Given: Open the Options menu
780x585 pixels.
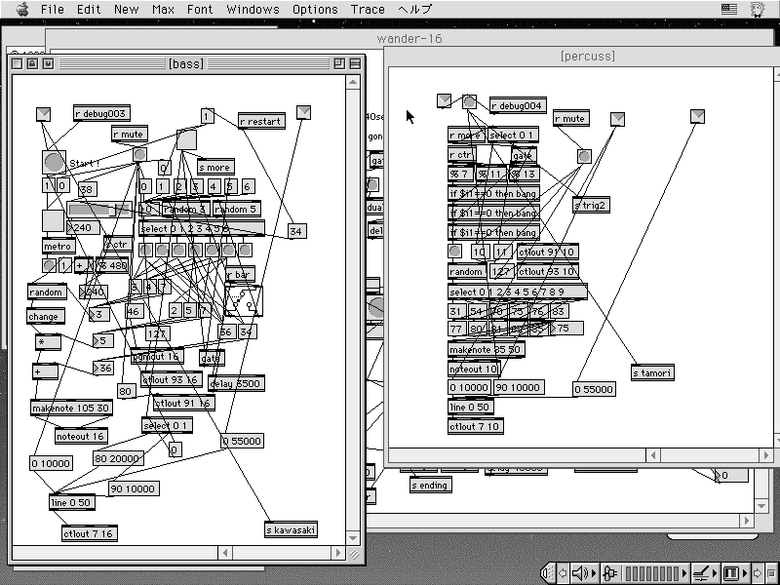Looking at the screenshot, I should point(315,9).
